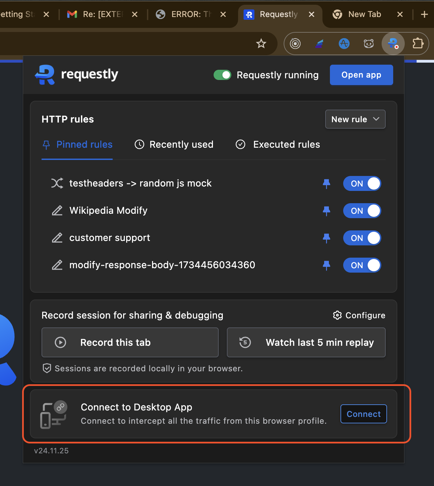The height and width of the screenshot is (486, 434).
Task: Toggle off testheaders -> random js mock rule
Action: point(362,183)
